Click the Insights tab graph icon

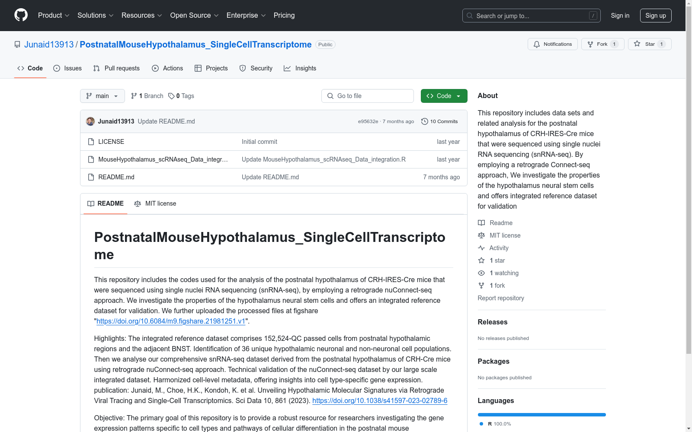[287, 68]
